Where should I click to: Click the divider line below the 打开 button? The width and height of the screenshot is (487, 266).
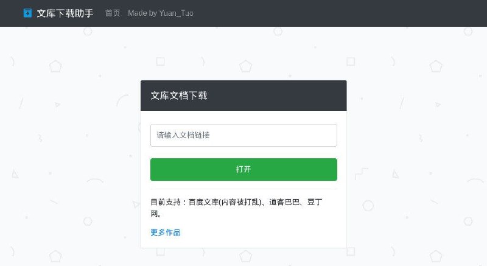click(243, 189)
